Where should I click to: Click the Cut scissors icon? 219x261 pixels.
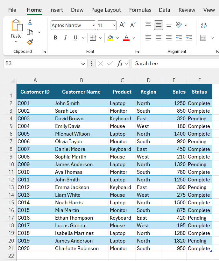click(x=30, y=22)
